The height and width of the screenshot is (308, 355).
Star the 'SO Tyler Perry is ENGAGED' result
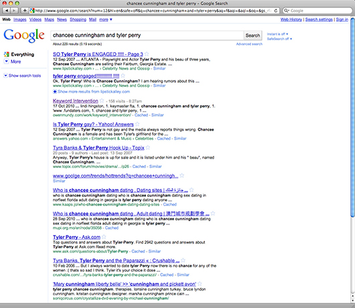click(147, 54)
